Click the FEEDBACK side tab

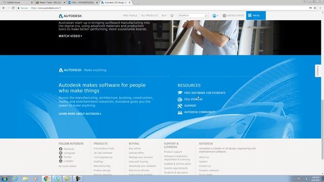tap(318, 71)
